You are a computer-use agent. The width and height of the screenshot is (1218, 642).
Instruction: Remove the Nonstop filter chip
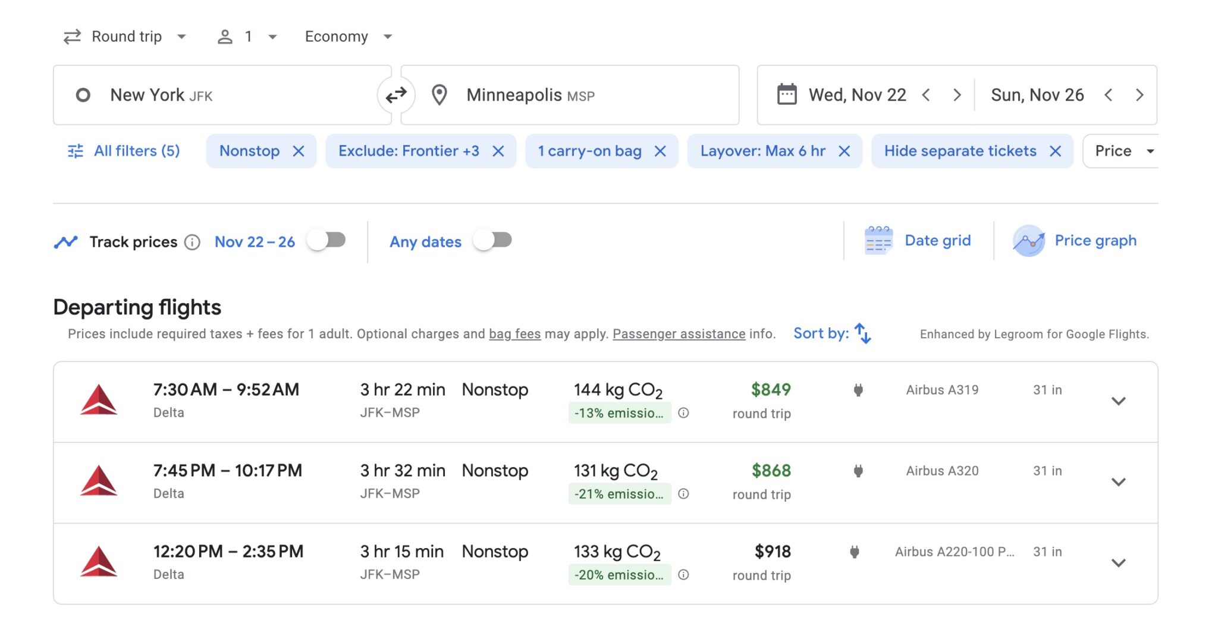point(300,151)
